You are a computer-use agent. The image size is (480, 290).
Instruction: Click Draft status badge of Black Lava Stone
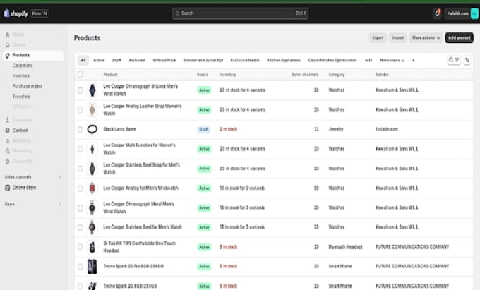pyautogui.click(x=204, y=129)
